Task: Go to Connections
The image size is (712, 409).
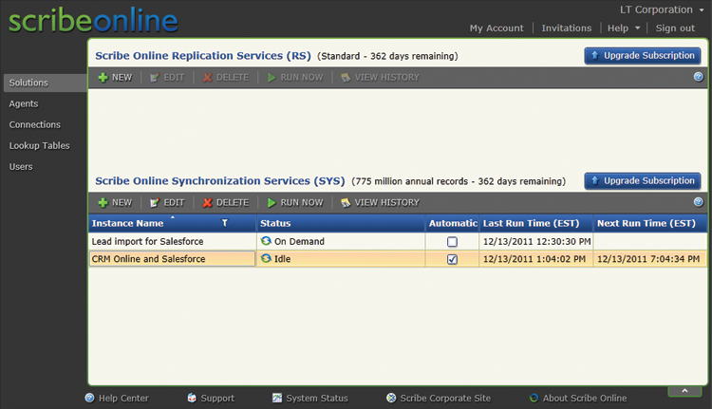Action: point(35,125)
